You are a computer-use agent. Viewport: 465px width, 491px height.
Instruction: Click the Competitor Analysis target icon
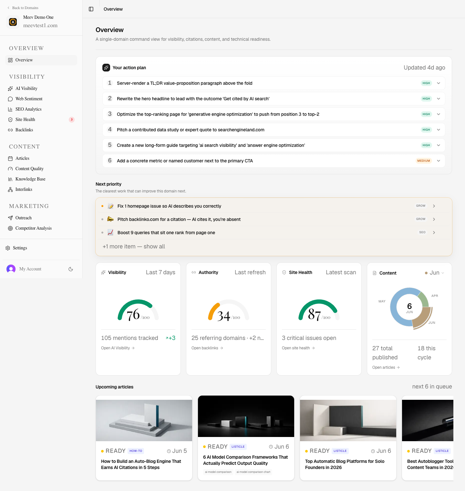click(x=10, y=228)
